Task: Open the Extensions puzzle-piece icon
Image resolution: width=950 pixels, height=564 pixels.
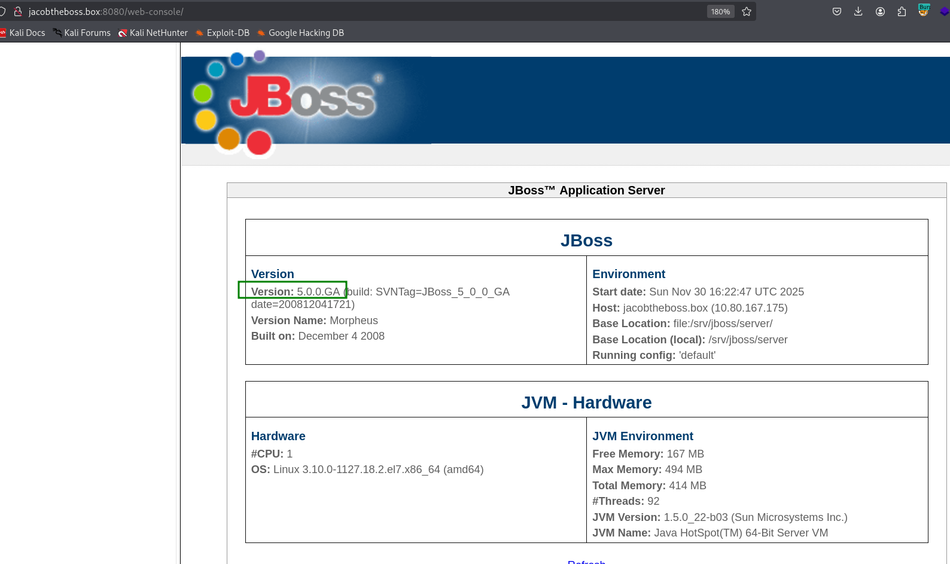Action: [x=902, y=11]
